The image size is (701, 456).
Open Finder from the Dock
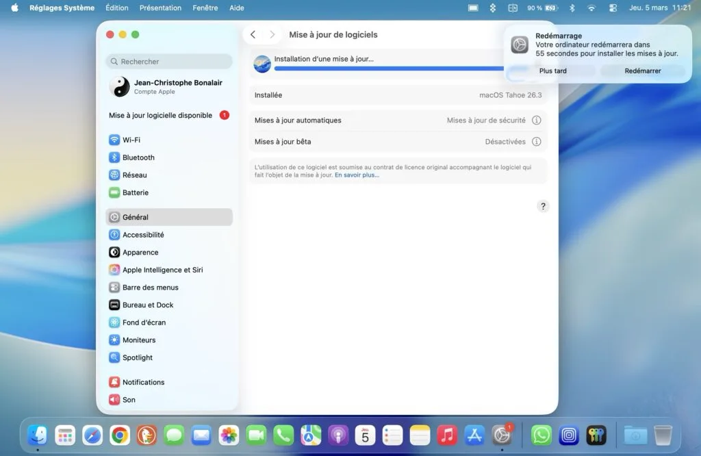coord(38,435)
